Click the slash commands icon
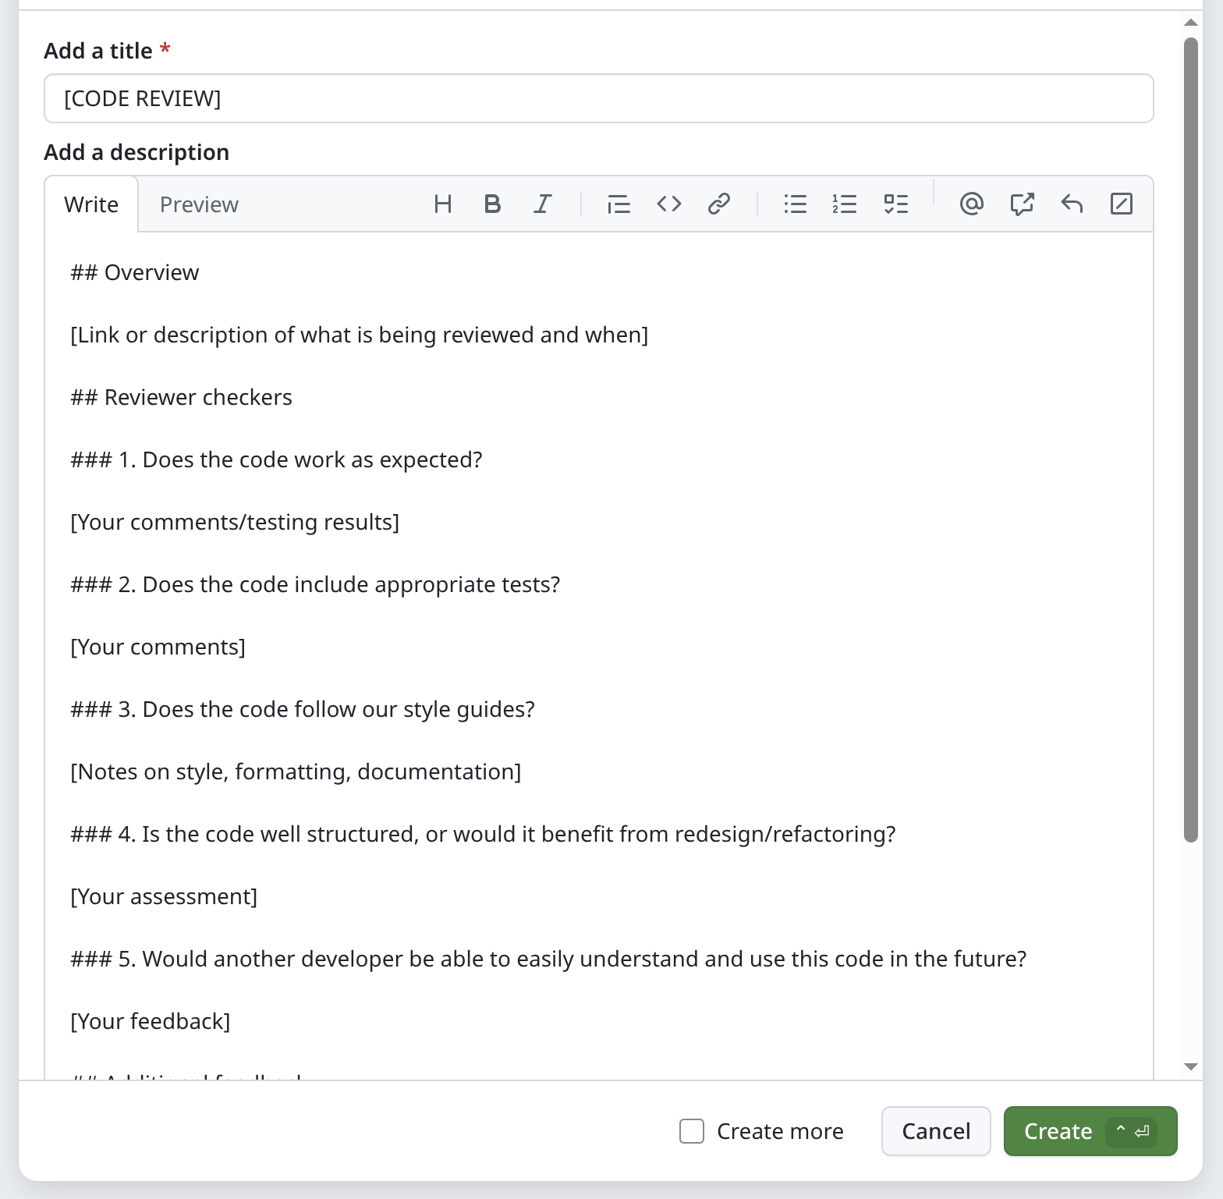Screen dimensions: 1223x1199 [x=1121, y=204]
